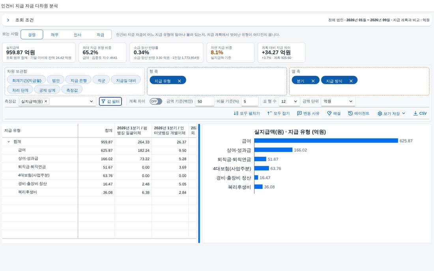Open 변동 사유 comment icon
Viewport: 434px width, 271px height.
(x=299, y=113)
